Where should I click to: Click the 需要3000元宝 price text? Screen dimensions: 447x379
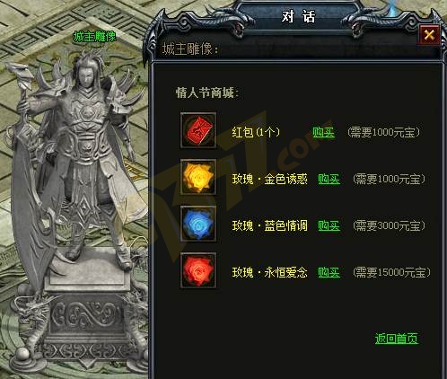click(x=390, y=225)
